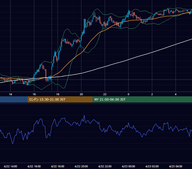Click the London 15:30-21:00 JST session bar
Image resolution: width=192 pixels, height=169 pixels.
click(60, 99)
